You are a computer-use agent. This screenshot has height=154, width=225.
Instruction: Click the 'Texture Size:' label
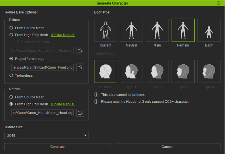tap(14, 127)
